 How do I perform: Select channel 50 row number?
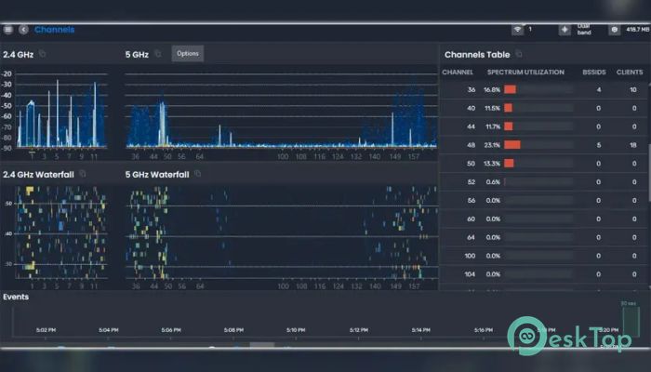(x=471, y=164)
